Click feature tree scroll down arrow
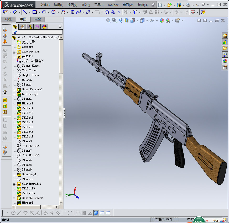229x223 pixels. pyautogui.click(x=61, y=203)
